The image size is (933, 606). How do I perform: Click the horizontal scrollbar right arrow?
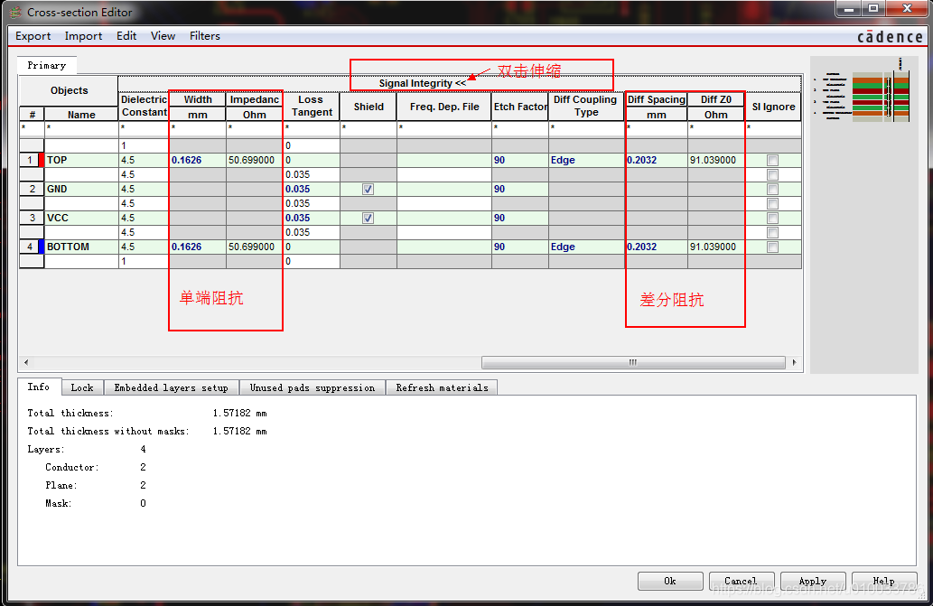tap(794, 362)
